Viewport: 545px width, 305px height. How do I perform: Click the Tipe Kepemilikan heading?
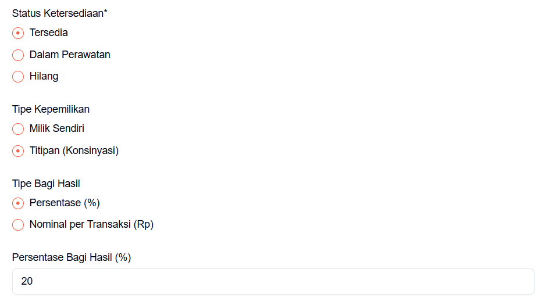[x=51, y=109]
